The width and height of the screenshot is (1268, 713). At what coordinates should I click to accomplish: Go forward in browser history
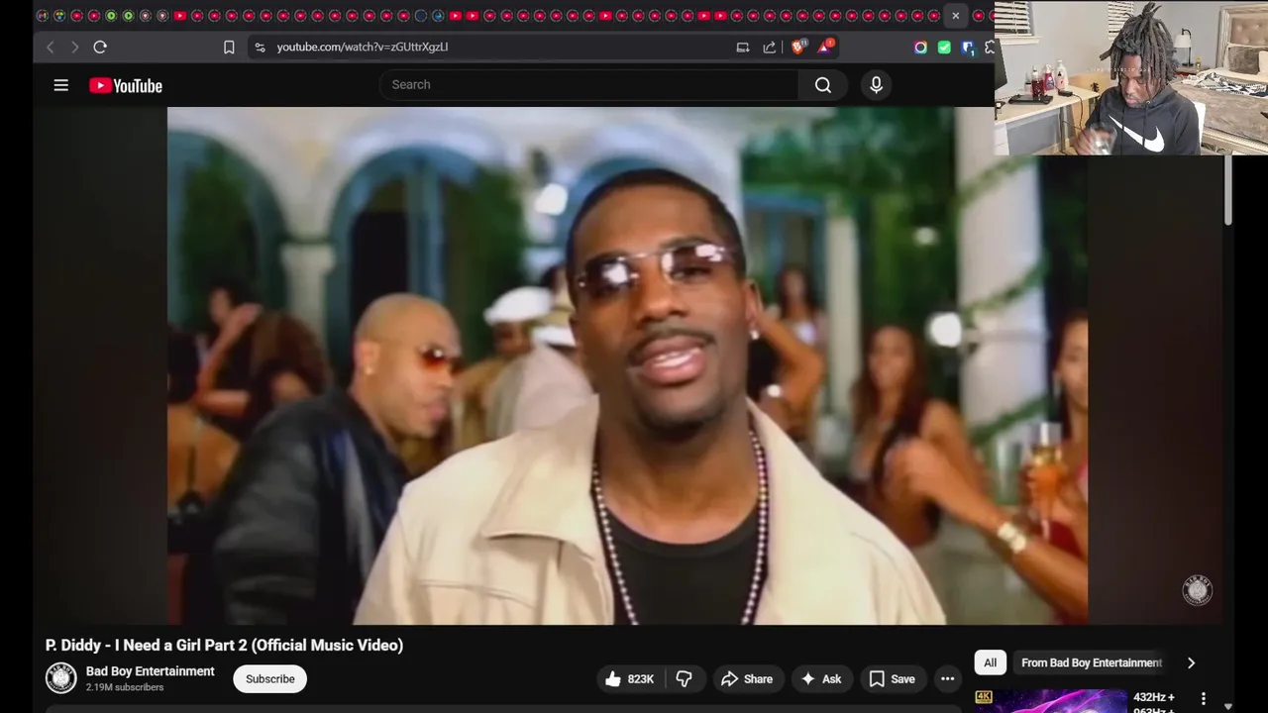[74, 47]
